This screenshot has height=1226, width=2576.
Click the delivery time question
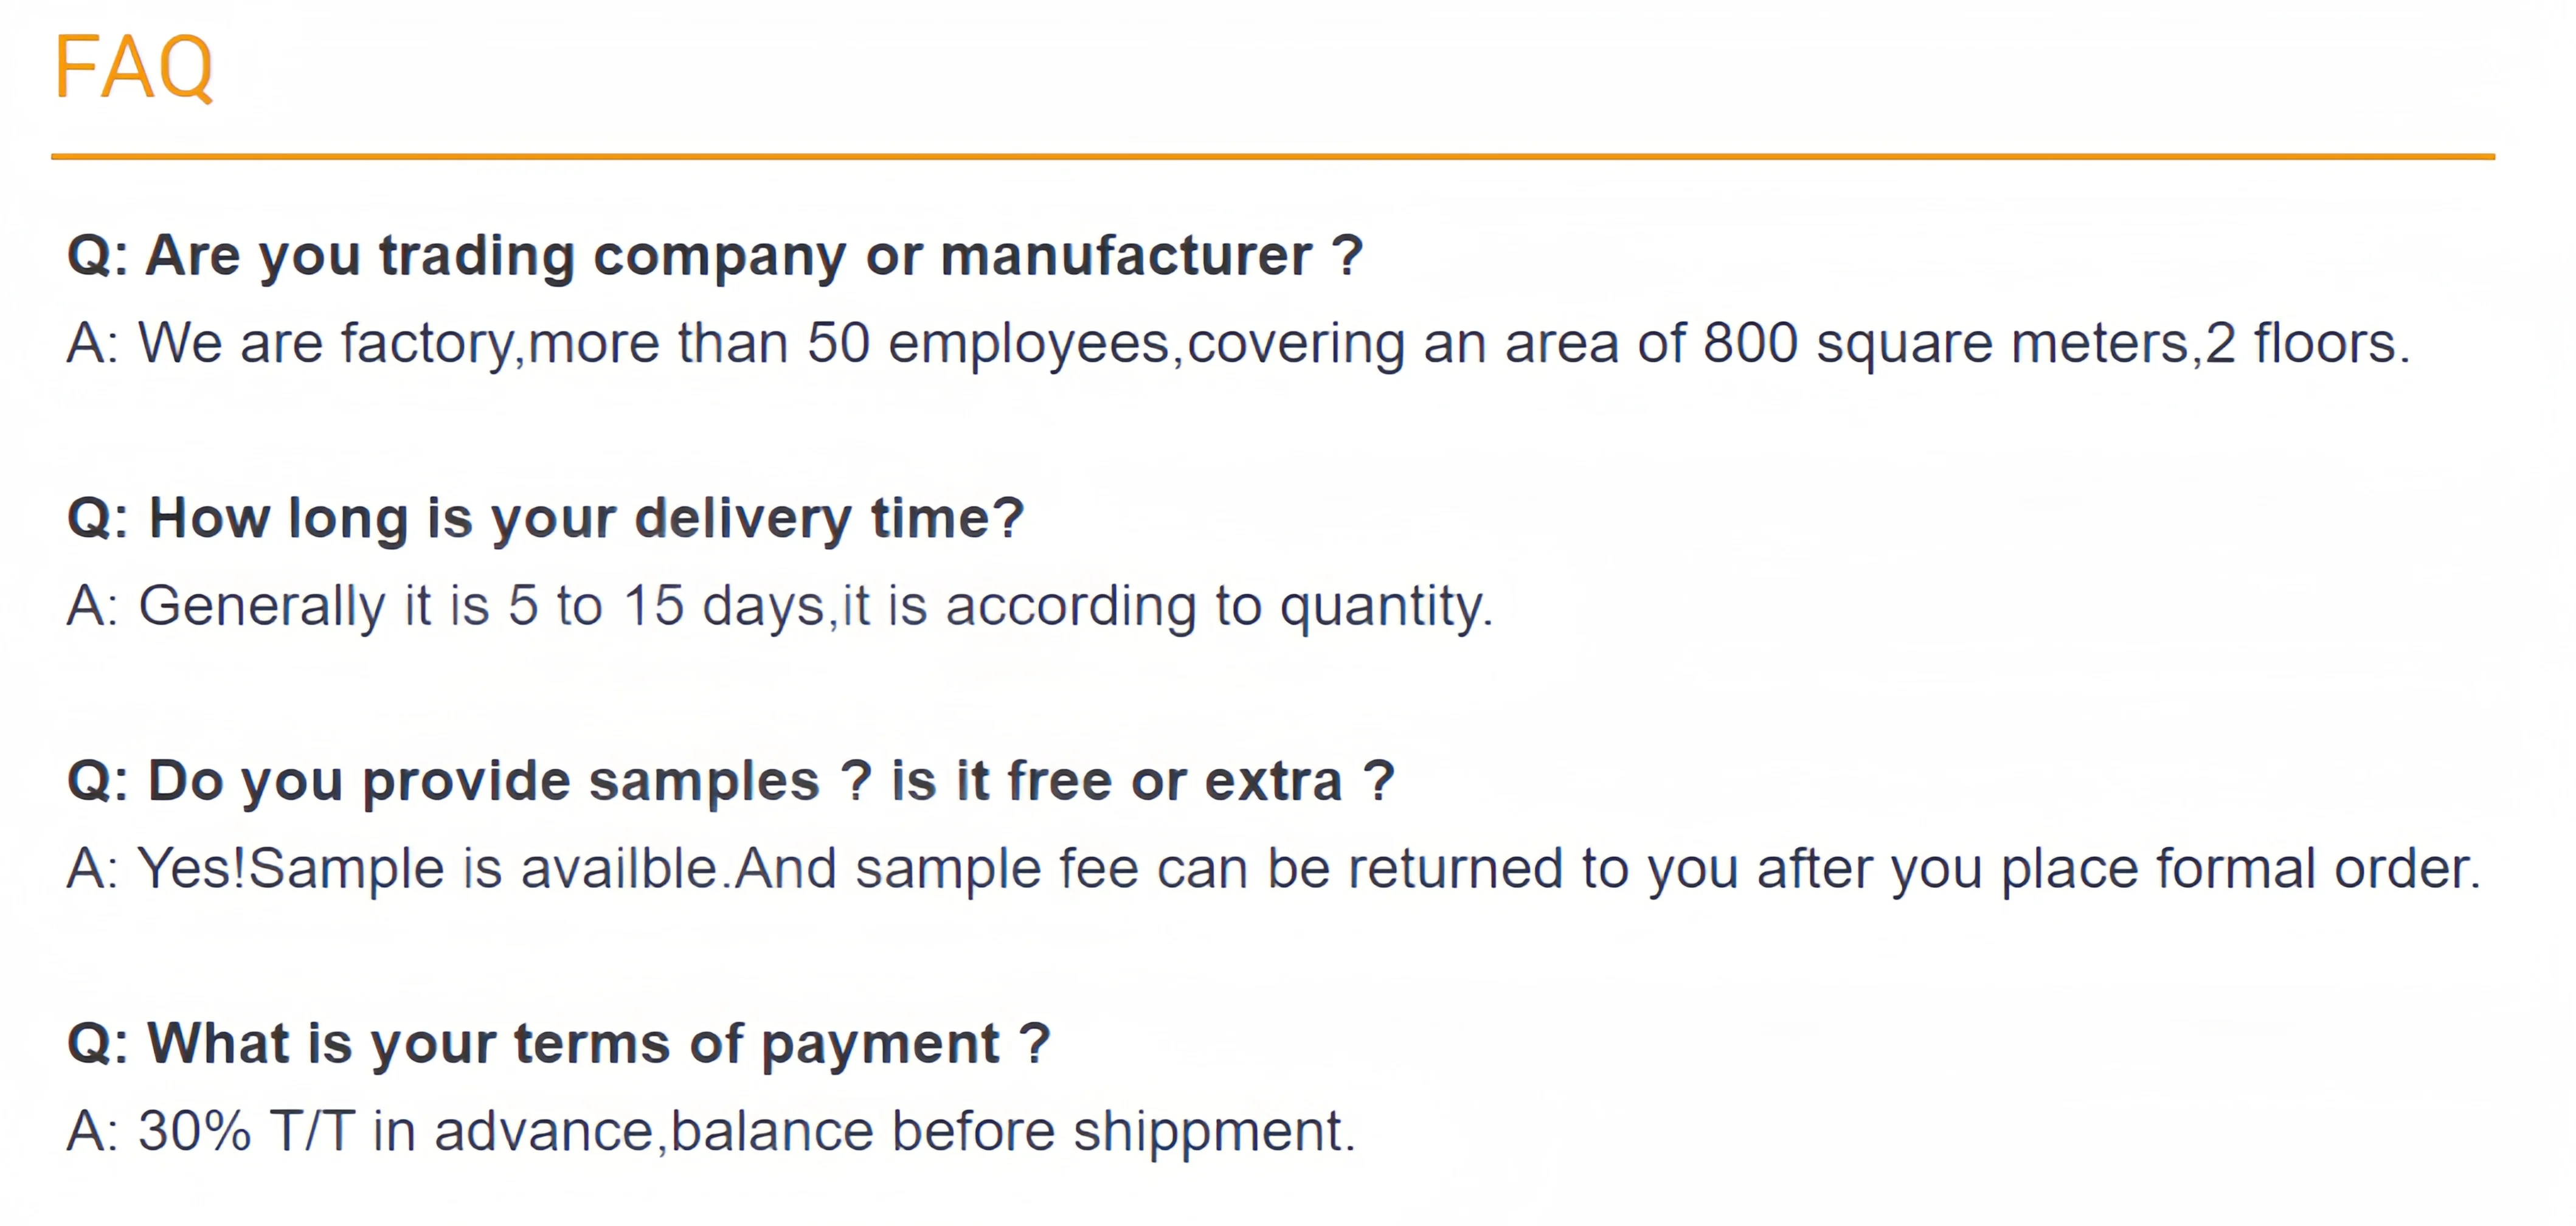pyautogui.click(x=546, y=519)
